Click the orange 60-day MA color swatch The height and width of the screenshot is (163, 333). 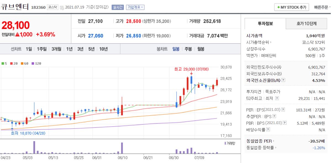tap(22, 63)
